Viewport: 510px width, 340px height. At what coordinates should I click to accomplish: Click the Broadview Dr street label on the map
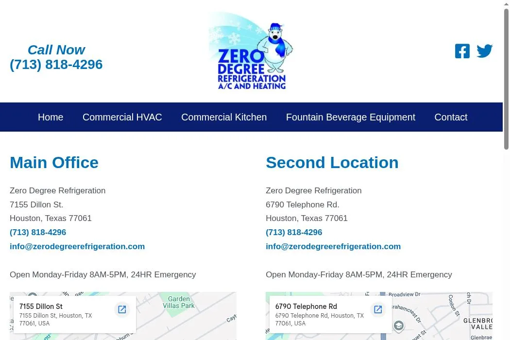404,294
